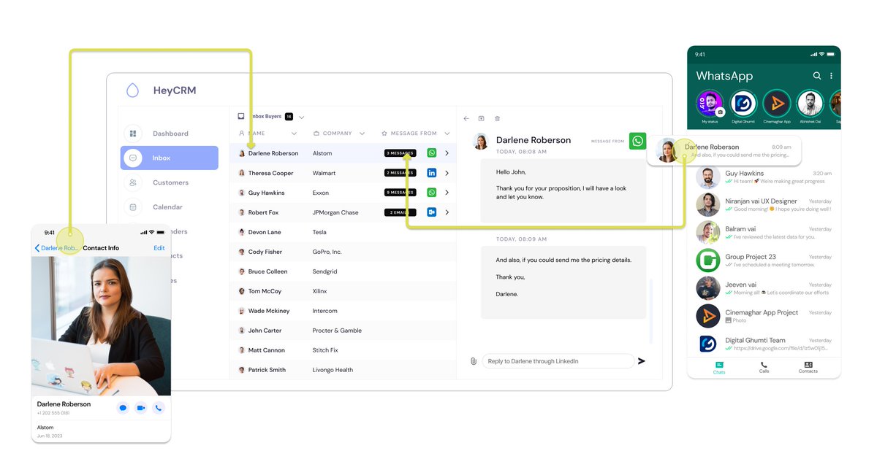The width and height of the screenshot is (877, 475).
Task: Open Group Project 23 chat
Action: pos(764,260)
